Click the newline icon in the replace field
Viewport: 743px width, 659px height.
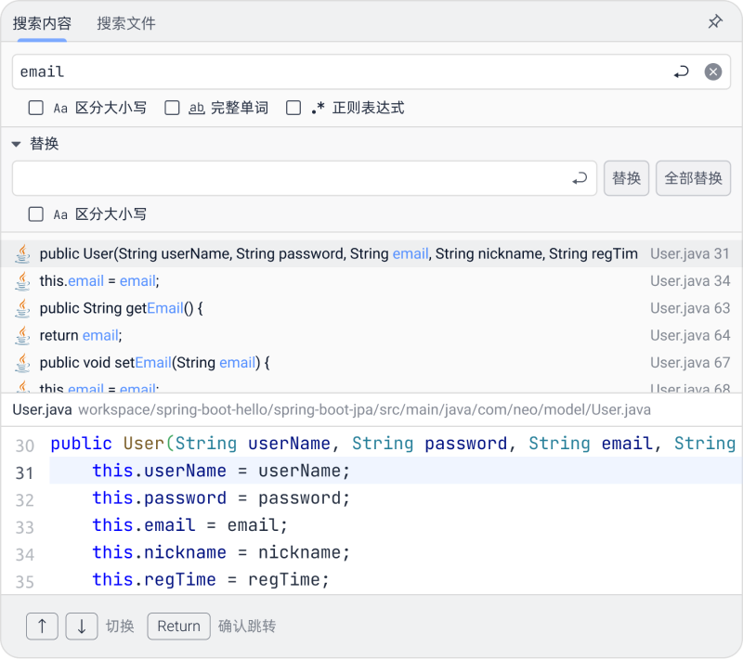click(x=580, y=178)
